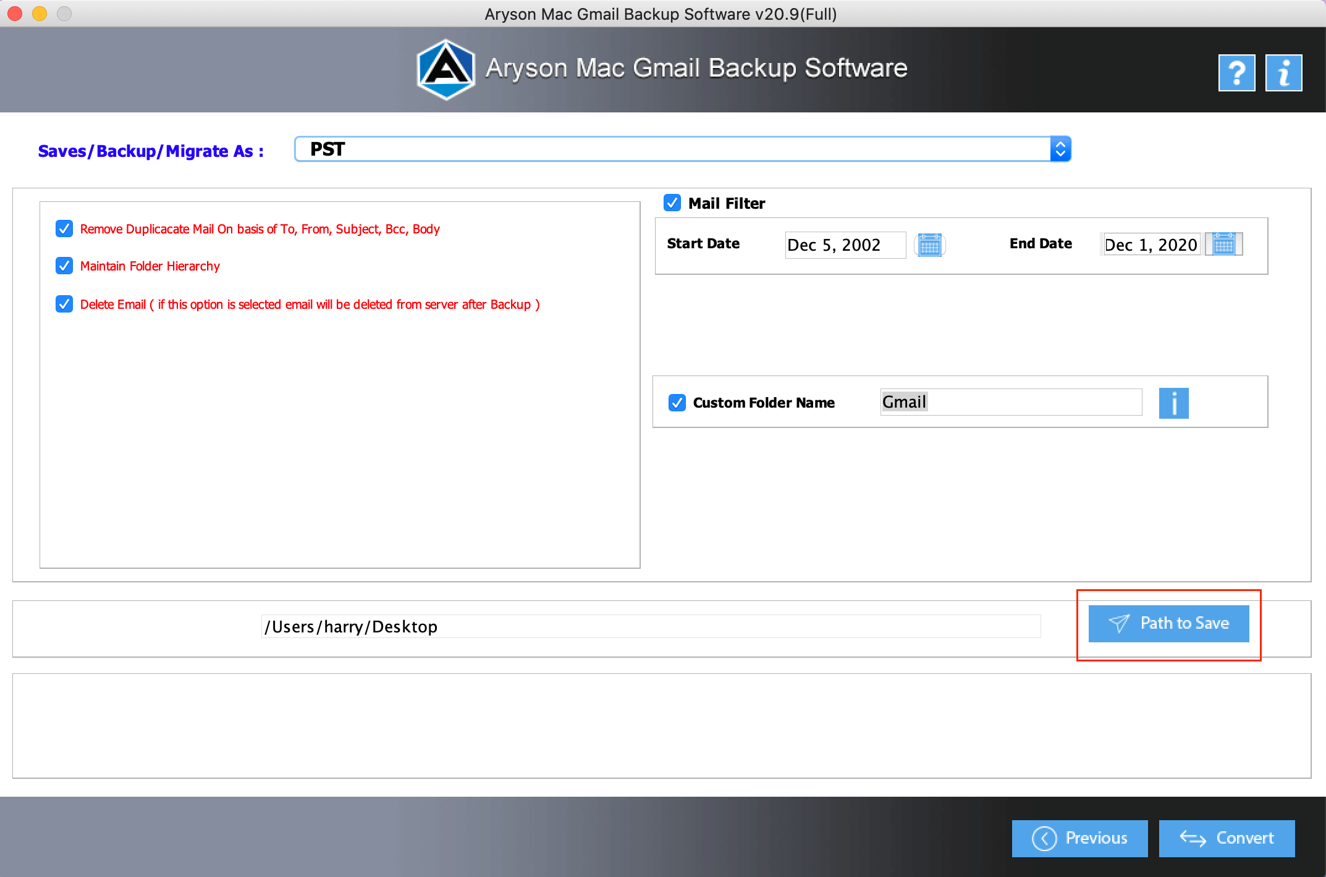Image resolution: width=1326 pixels, height=877 pixels.
Task: Minimize the window with yellow button
Action: (40, 14)
